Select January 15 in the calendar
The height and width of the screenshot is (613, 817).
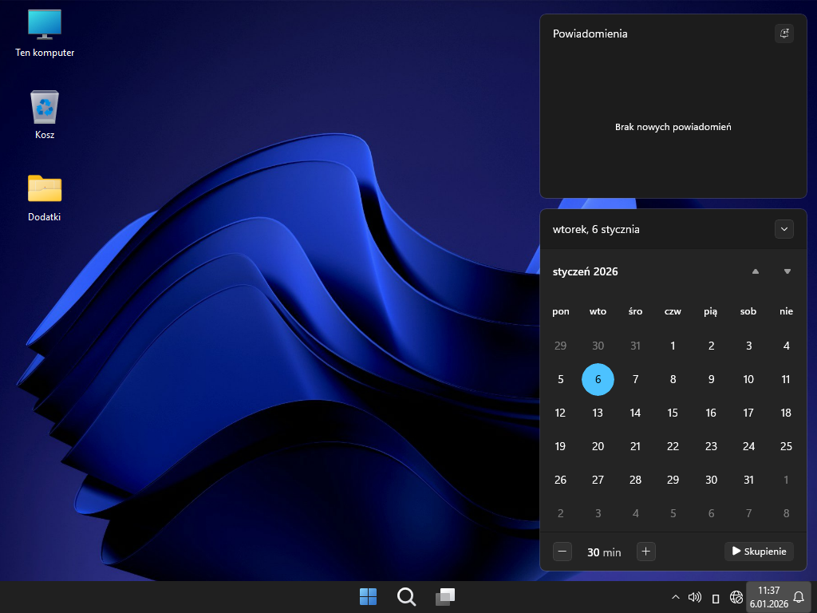[x=673, y=413]
